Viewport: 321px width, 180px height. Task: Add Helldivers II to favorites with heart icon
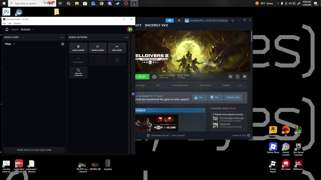(245, 77)
